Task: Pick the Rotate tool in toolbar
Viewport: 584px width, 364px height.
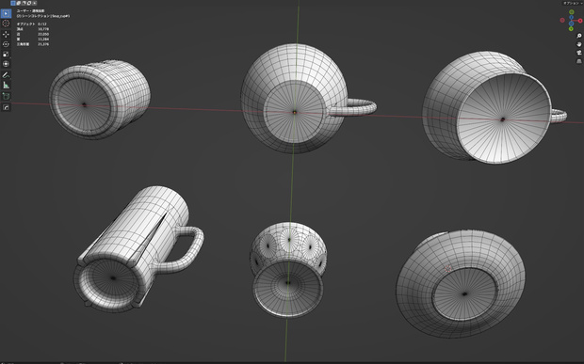Action: (x=6, y=44)
